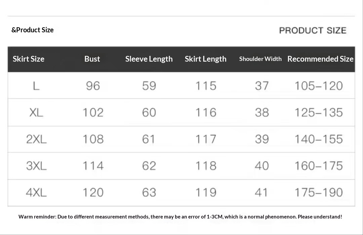
Task: Click the recommended size 160–175 cell
Action: [319, 166]
